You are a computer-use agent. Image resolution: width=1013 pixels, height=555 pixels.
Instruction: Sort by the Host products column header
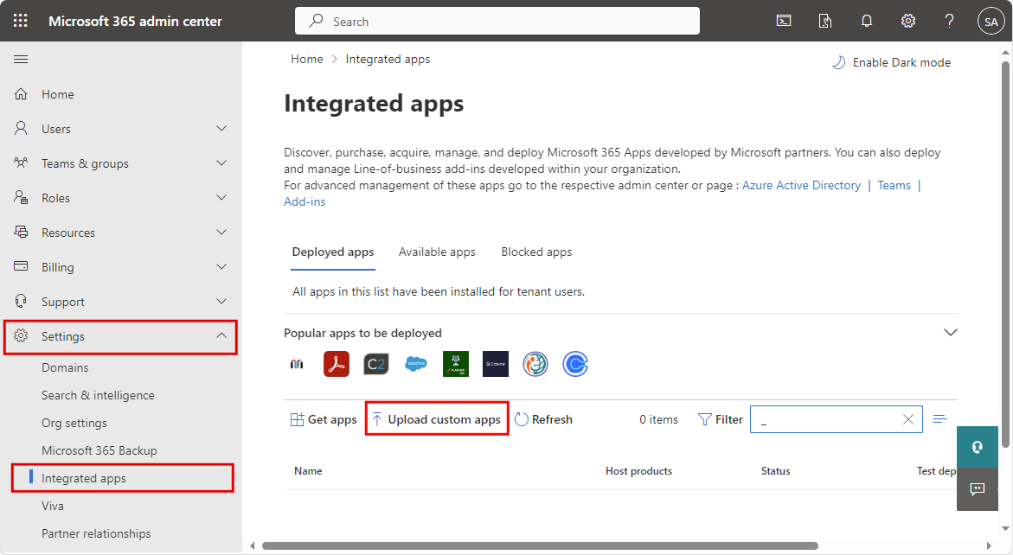point(639,471)
